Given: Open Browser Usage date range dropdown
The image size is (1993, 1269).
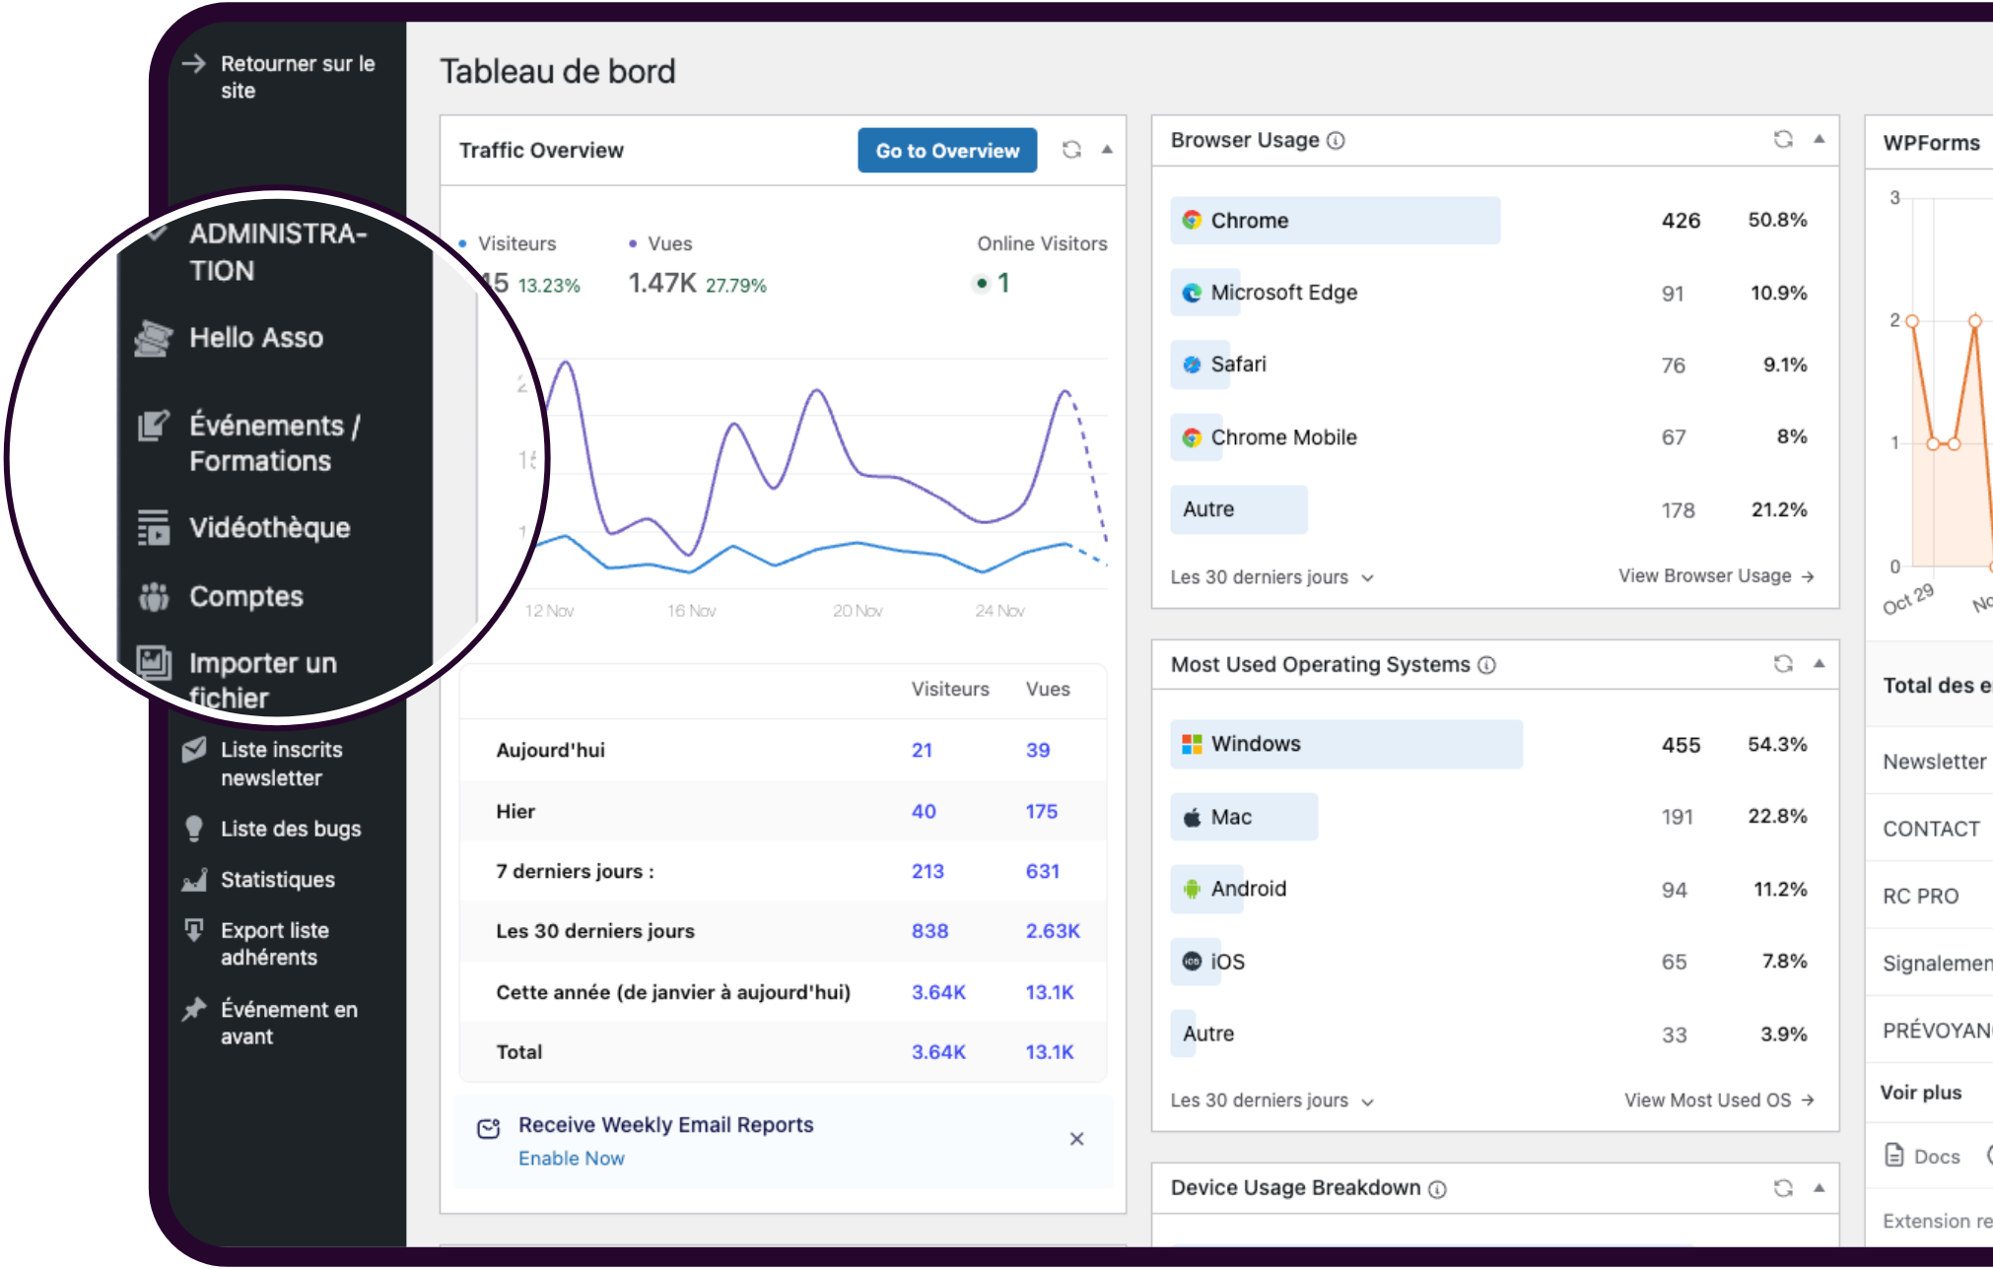Looking at the screenshot, I should [x=1271, y=577].
